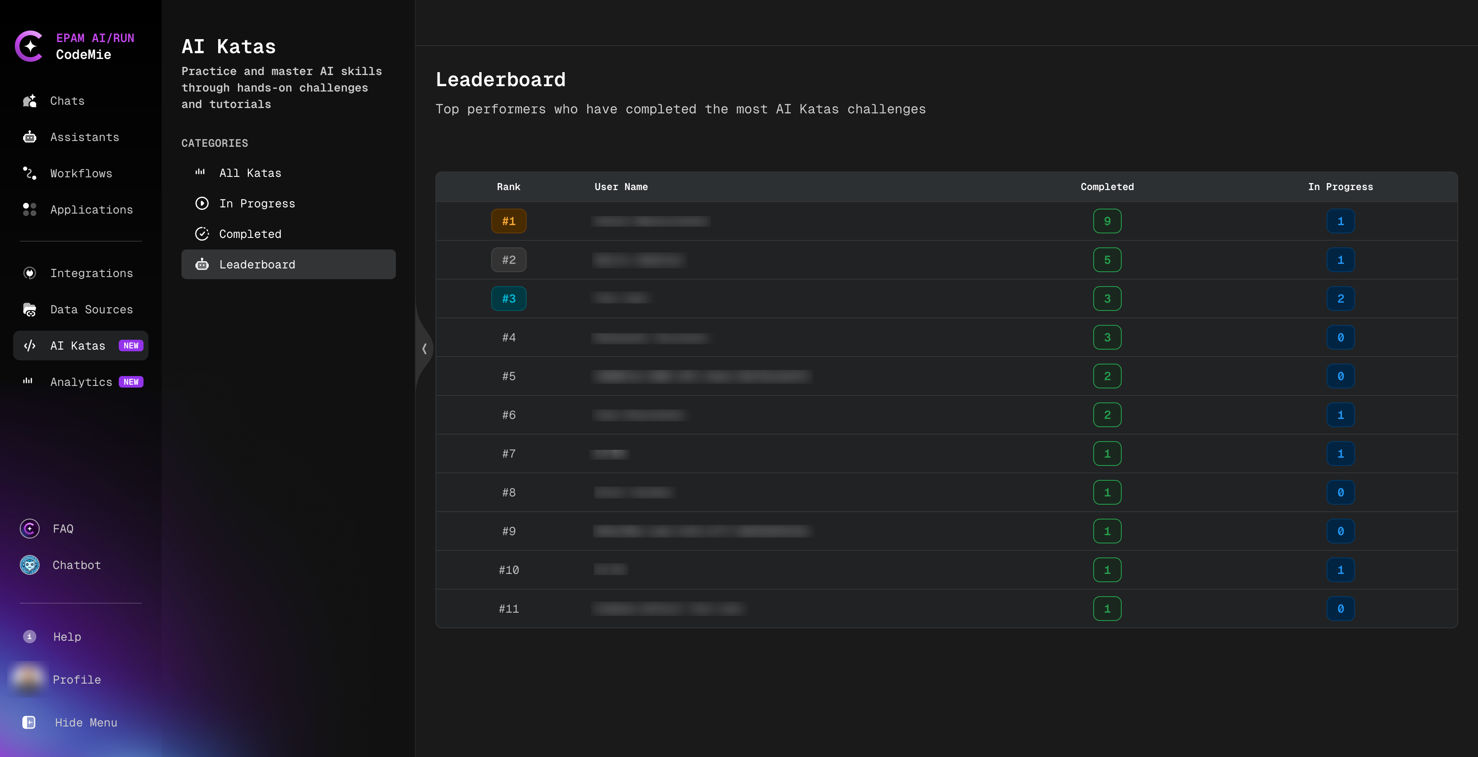
Task: Open the All Katas category
Action: coord(250,173)
